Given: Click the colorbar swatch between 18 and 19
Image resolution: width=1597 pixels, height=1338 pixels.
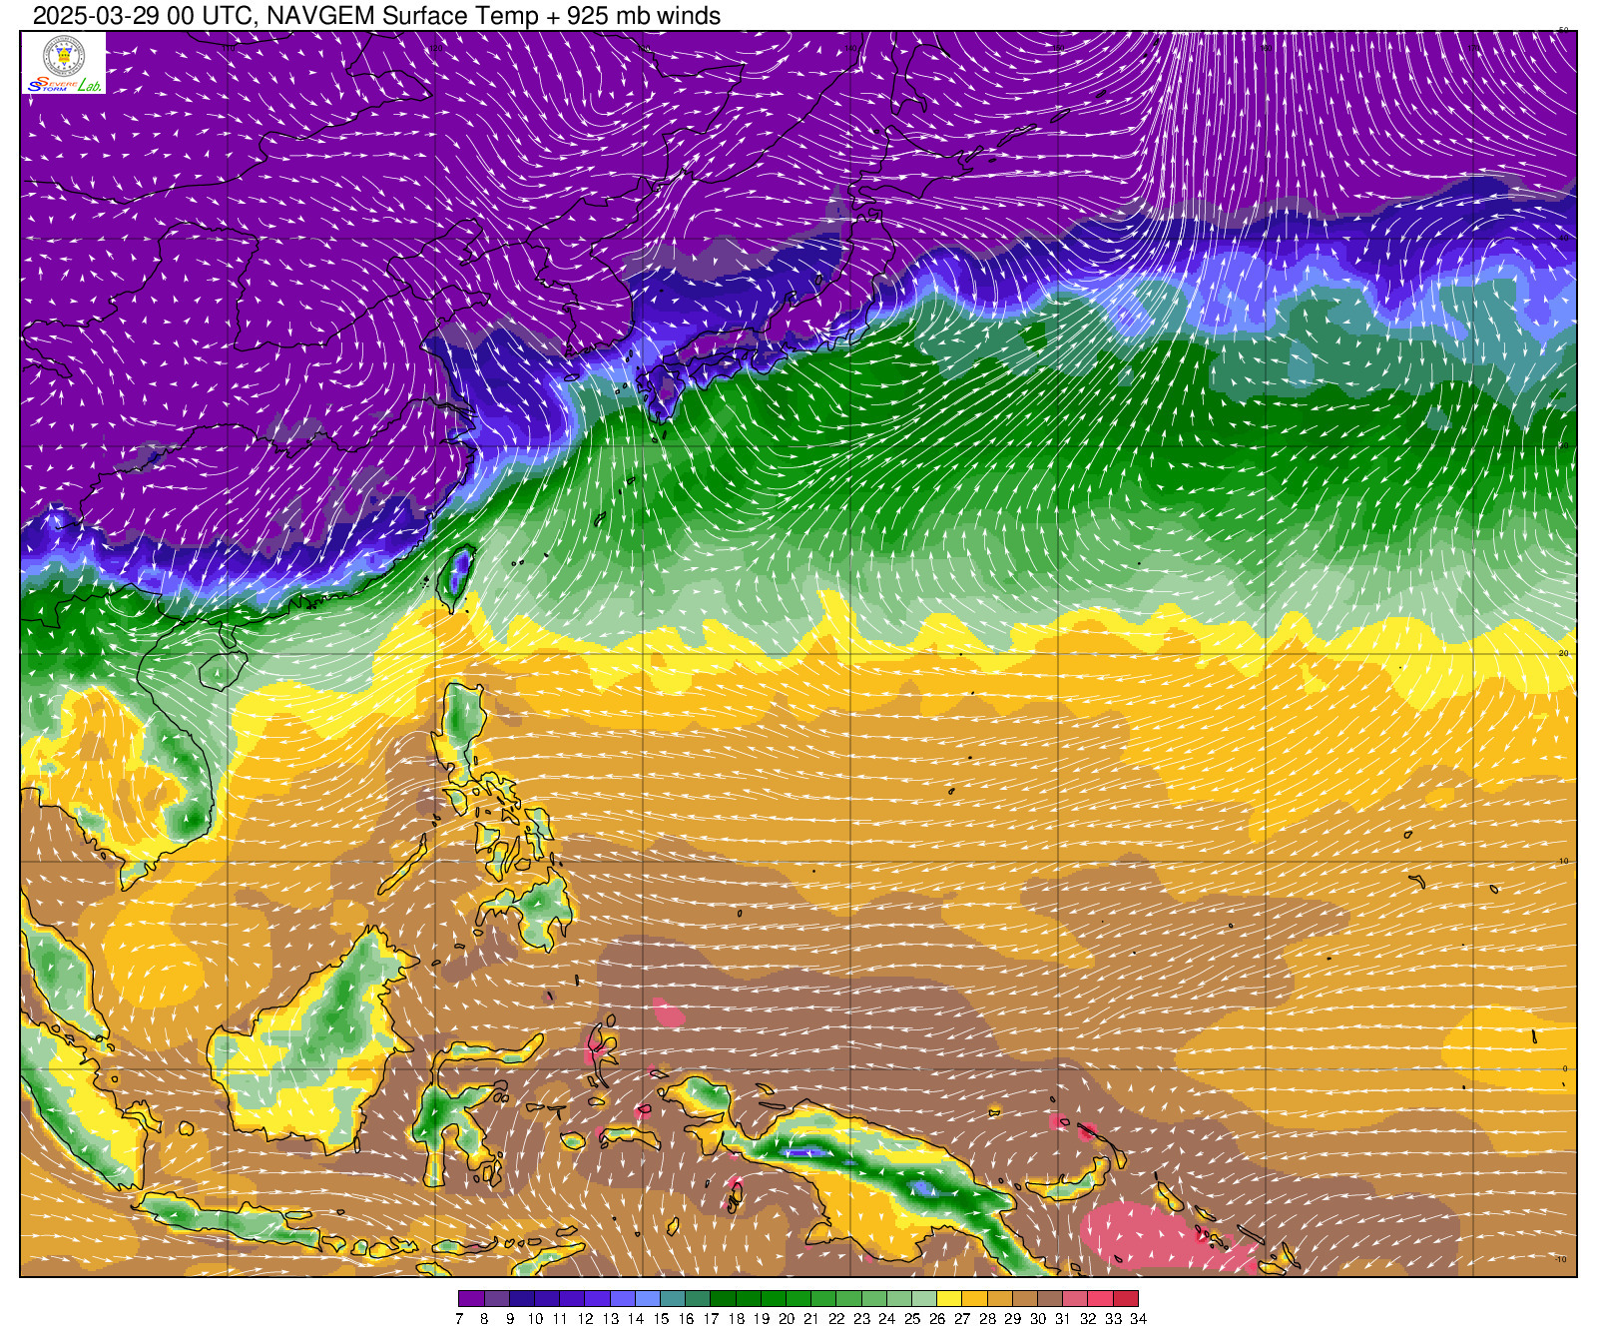Looking at the screenshot, I should click(x=748, y=1299).
